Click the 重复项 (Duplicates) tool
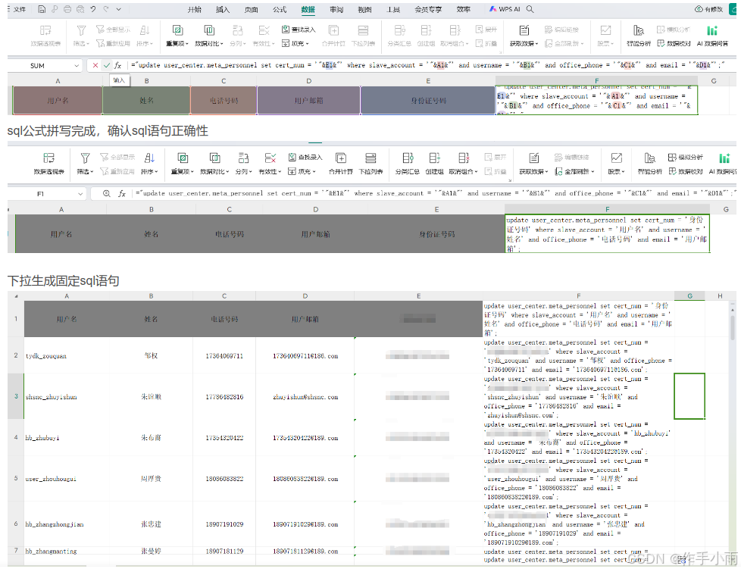The width and height of the screenshot is (741, 572). click(x=177, y=36)
